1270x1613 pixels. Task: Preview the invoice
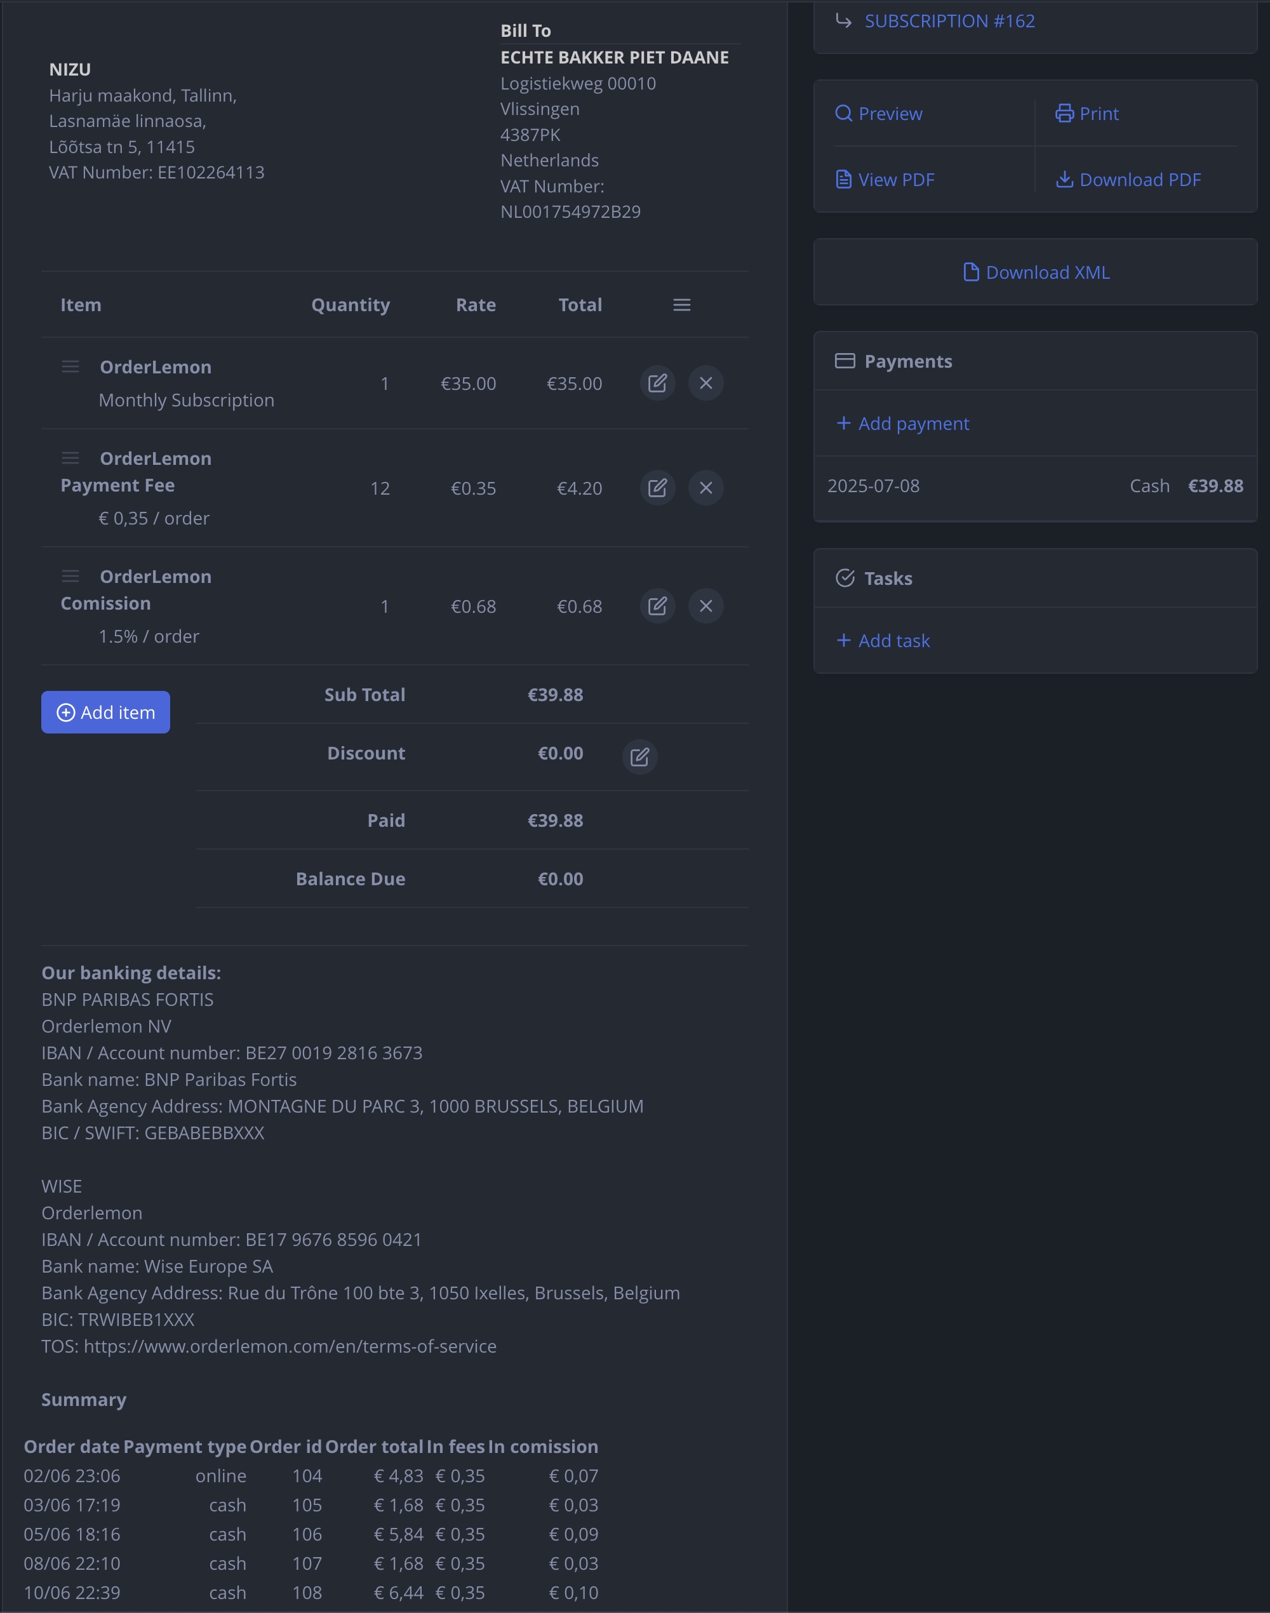pos(878,114)
